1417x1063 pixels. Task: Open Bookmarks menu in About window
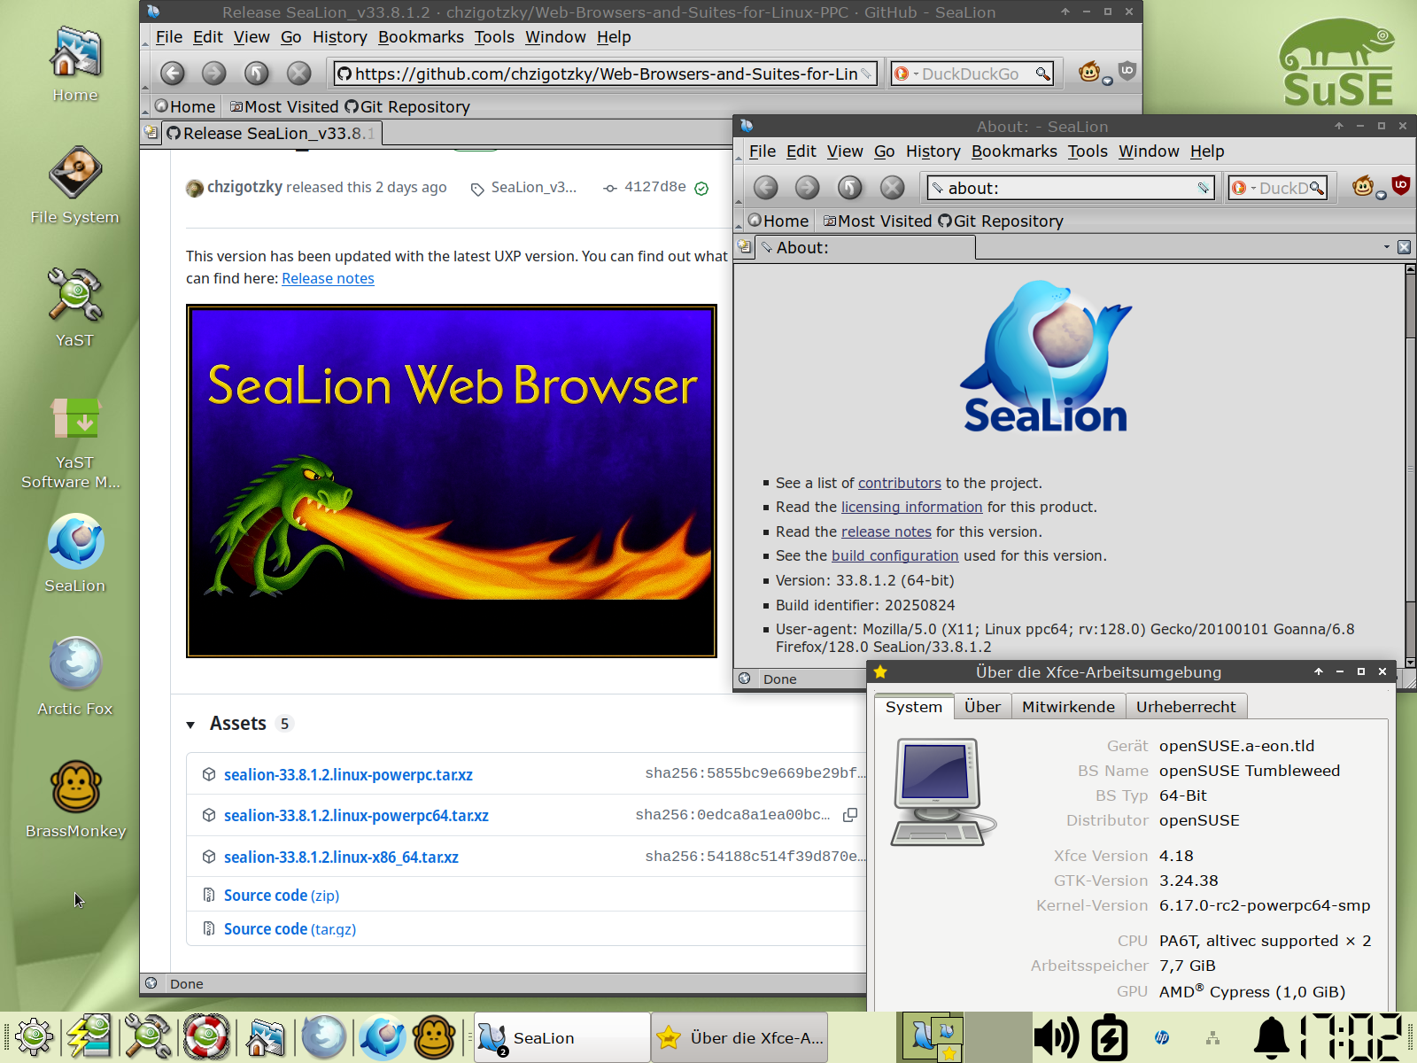(x=1013, y=151)
